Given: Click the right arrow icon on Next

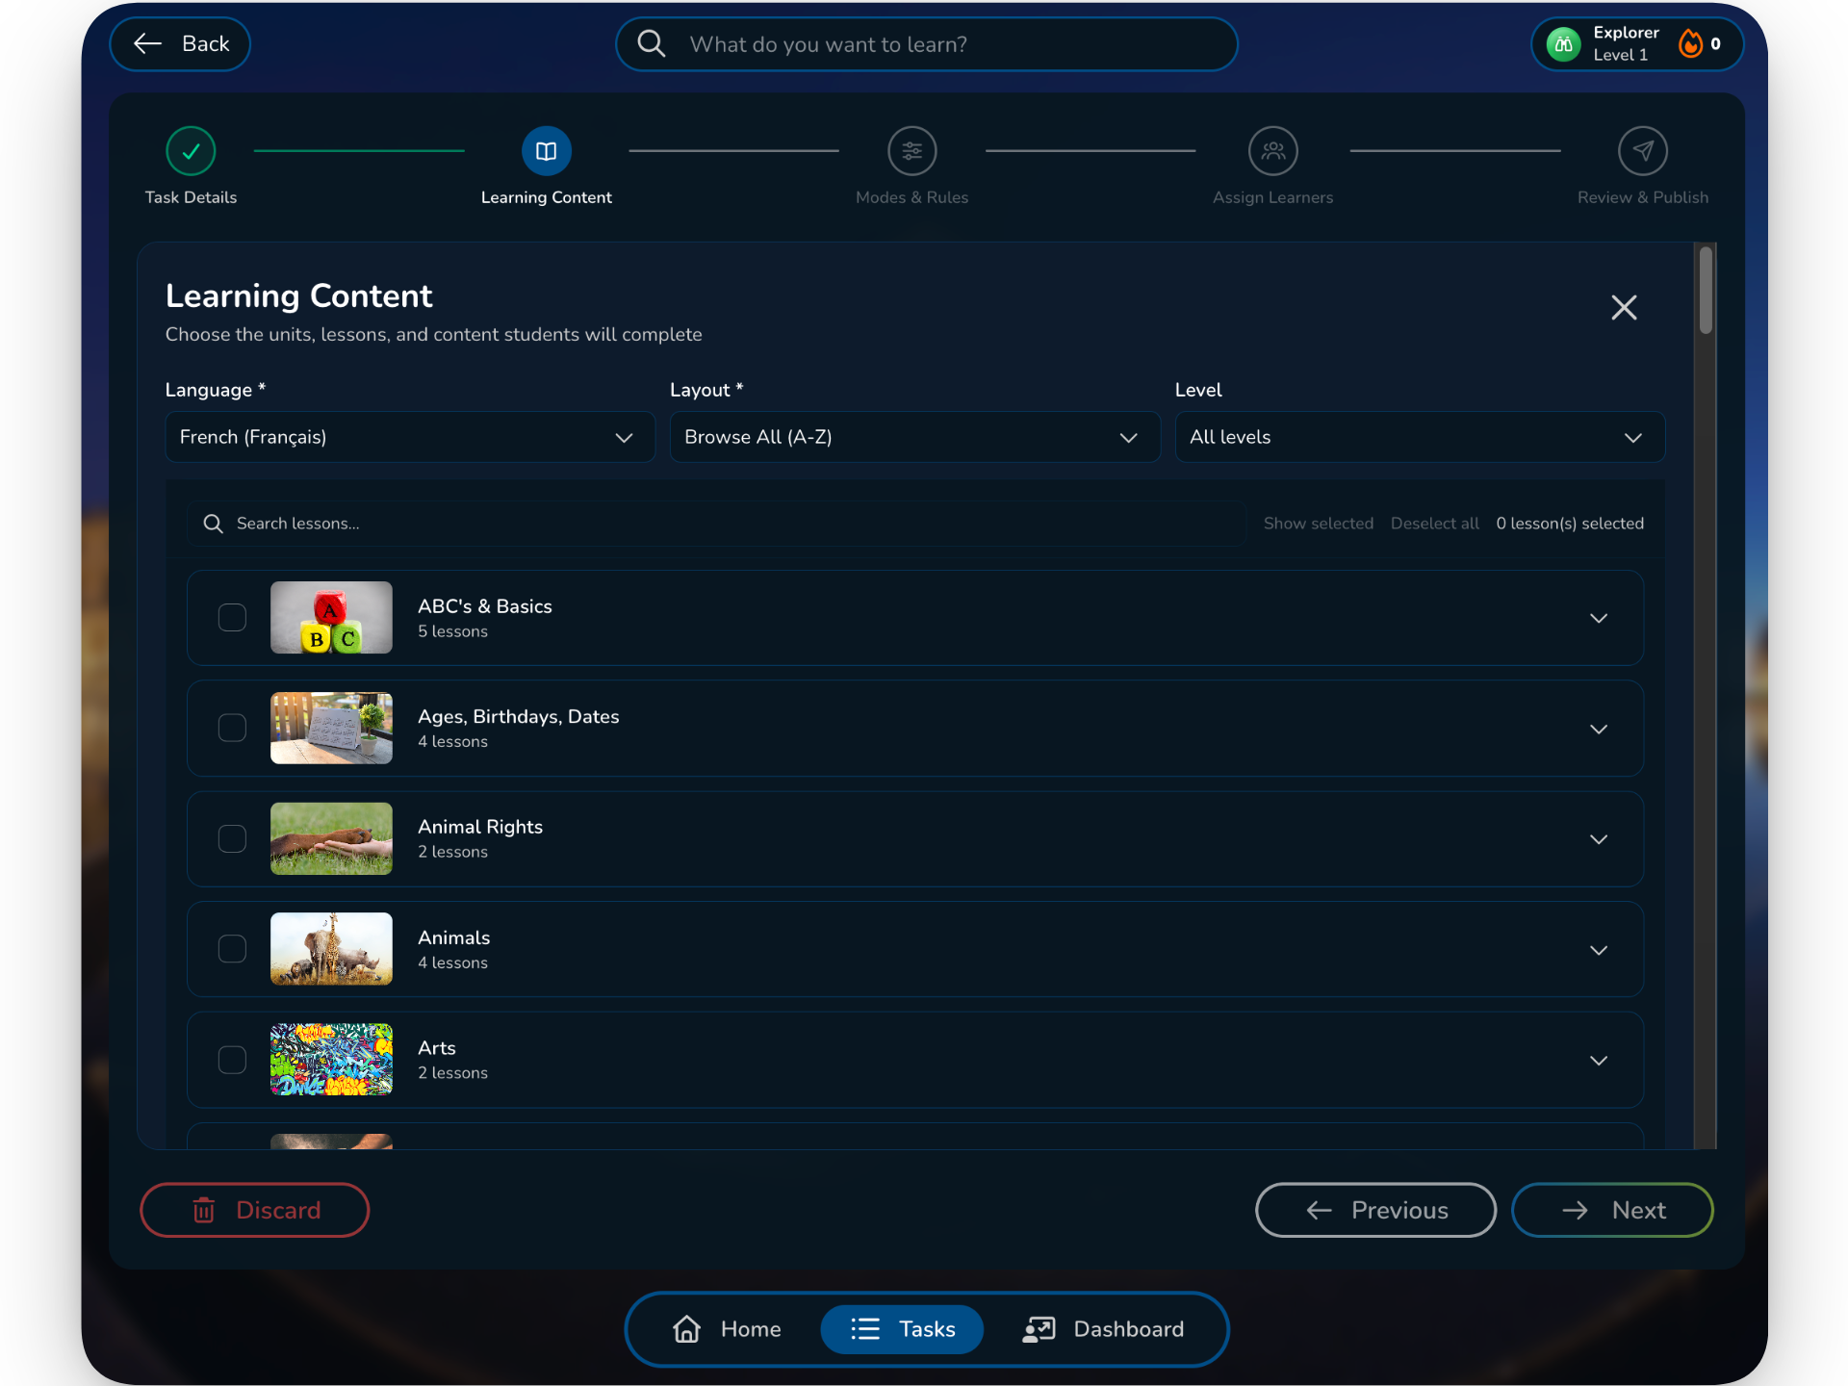Looking at the screenshot, I should [x=1575, y=1210].
